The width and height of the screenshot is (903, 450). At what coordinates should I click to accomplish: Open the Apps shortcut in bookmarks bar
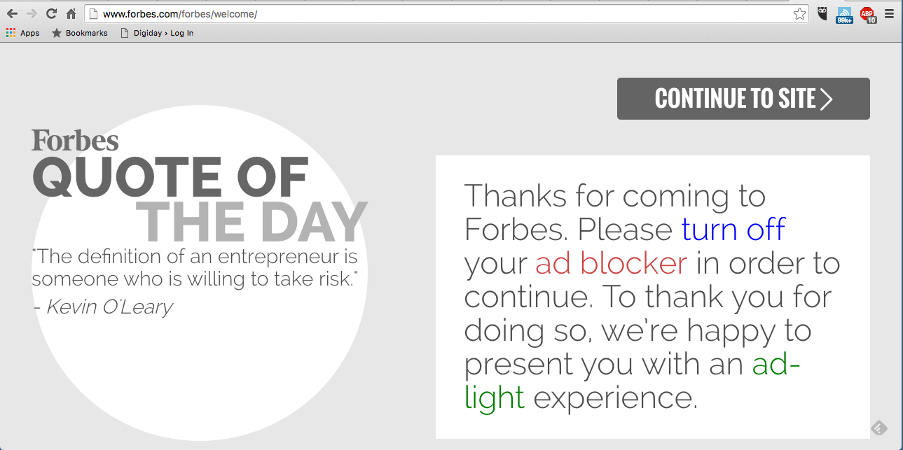(x=22, y=33)
